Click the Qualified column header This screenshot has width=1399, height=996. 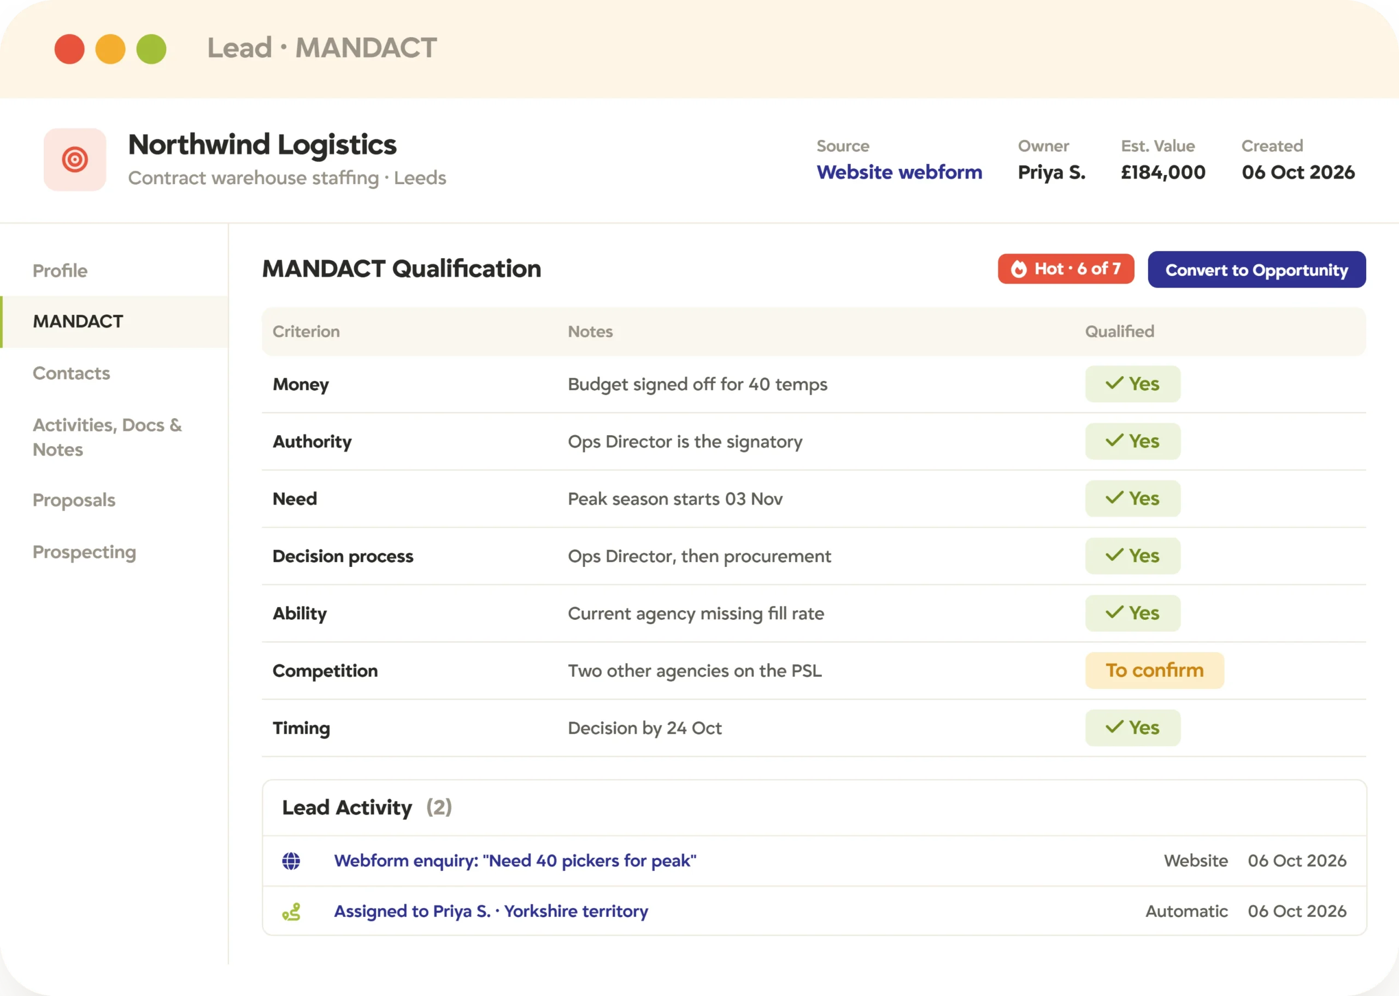[1119, 331]
